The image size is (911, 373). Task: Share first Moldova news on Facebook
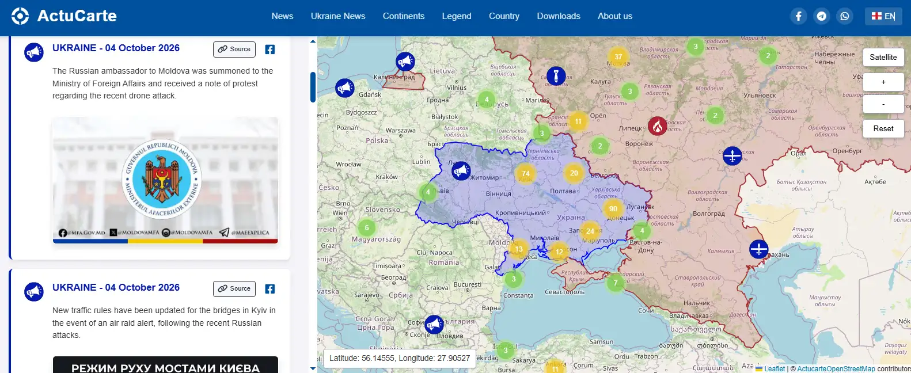pyautogui.click(x=269, y=50)
